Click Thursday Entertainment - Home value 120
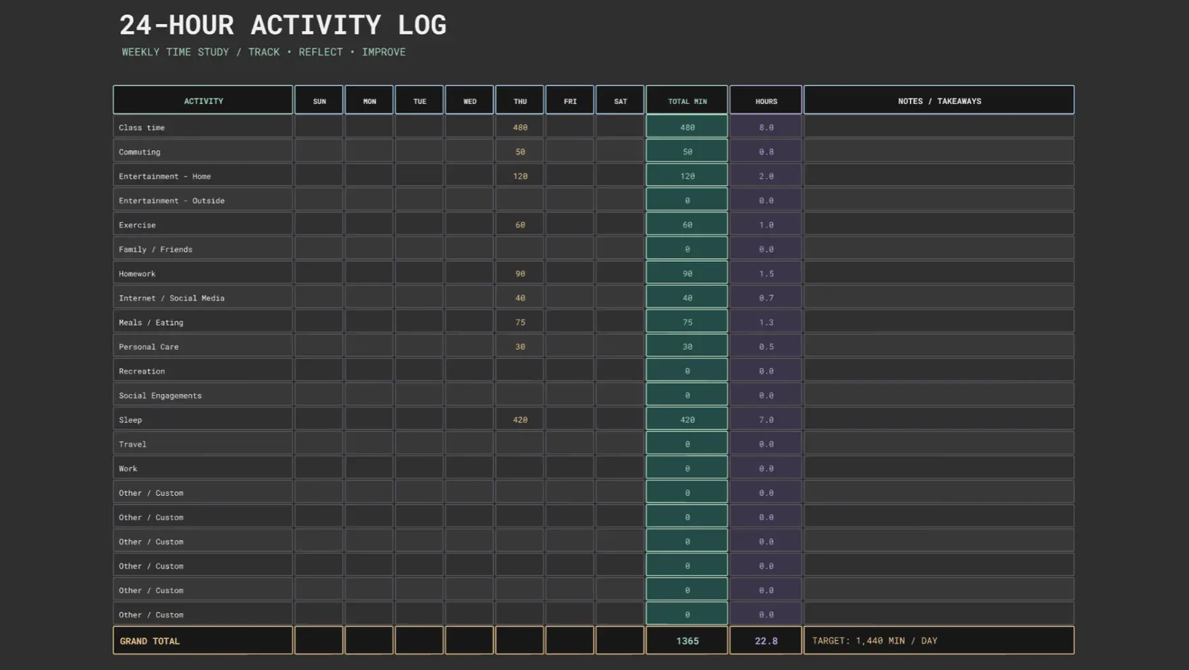Viewport: 1189px width, 670px height. [519, 175]
